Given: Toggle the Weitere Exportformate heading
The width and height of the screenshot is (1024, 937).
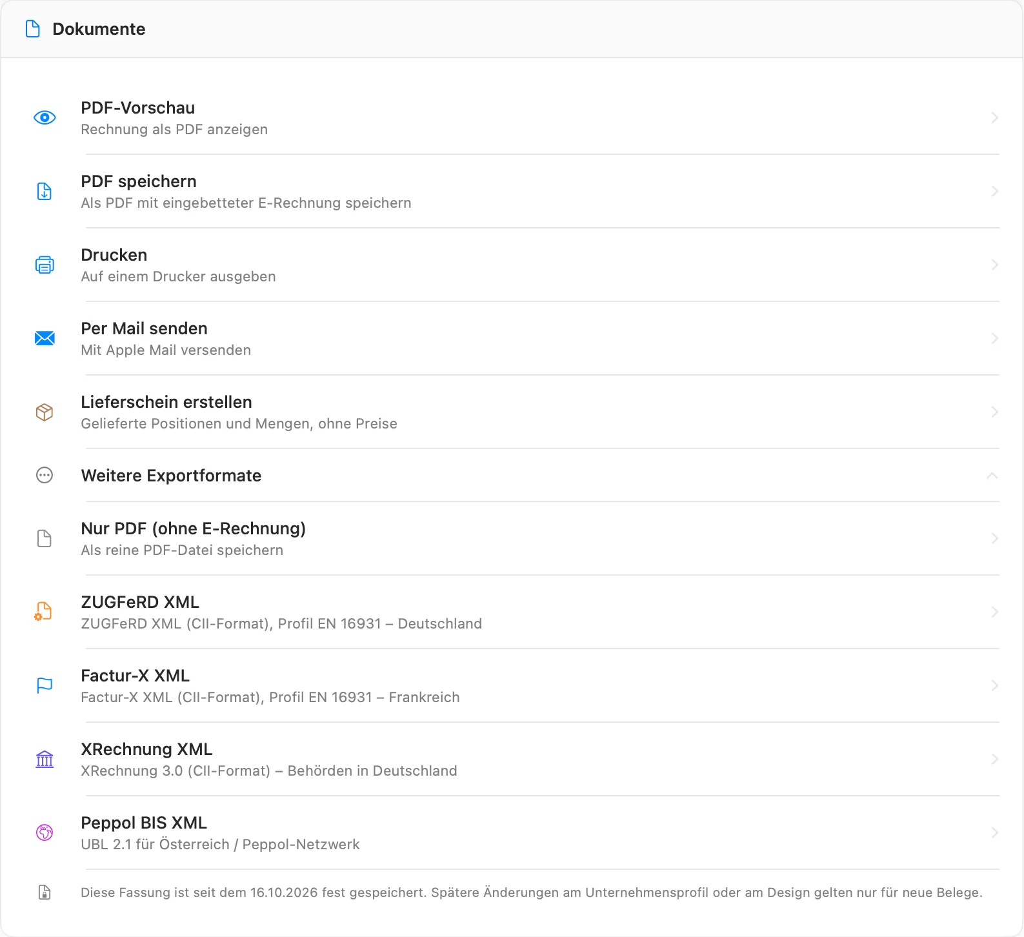Looking at the screenshot, I should coord(512,476).
